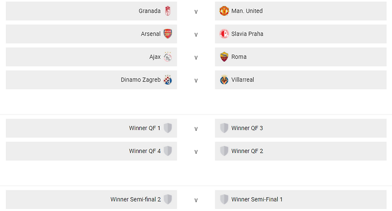This screenshot has height=211, width=392.
Task: Click the Granada club crest
Action: pyautogui.click(x=168, y=11)
